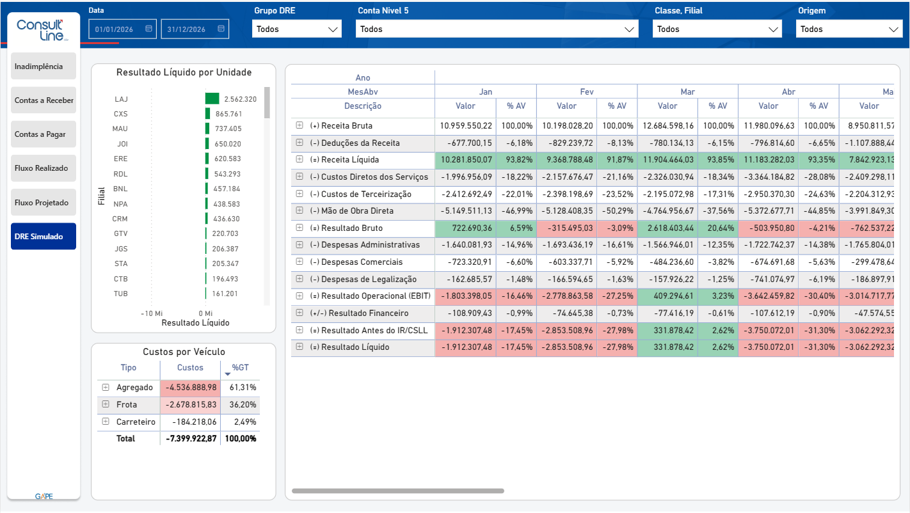This screenshot has height=513, width=910.
Task: Expand (+/-) Resultado Financeiro row
Action: [299, 313]
